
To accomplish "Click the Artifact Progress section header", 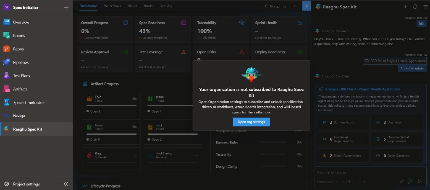I will point(105,84).
